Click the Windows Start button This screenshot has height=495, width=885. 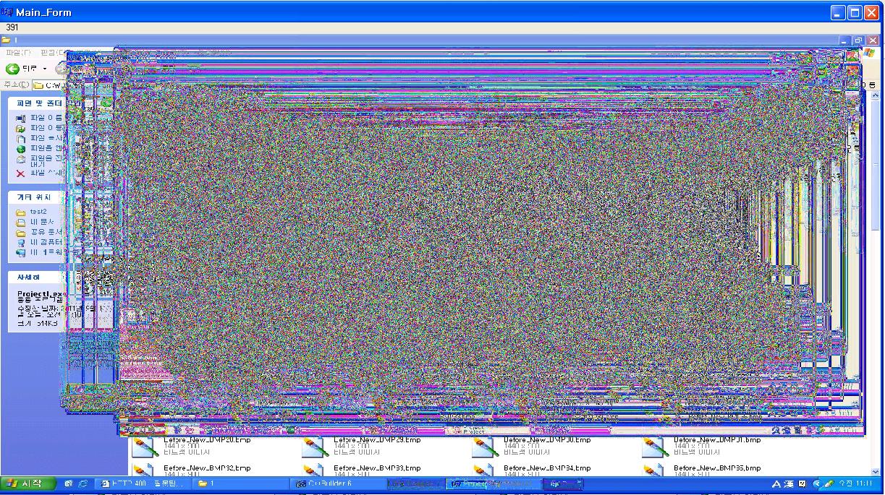27,483
